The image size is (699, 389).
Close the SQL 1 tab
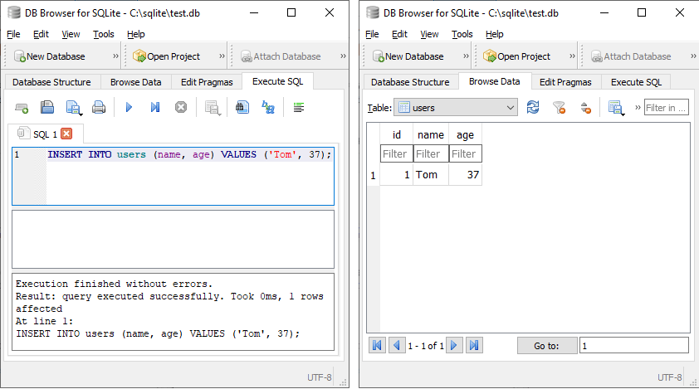coord(66,134)
